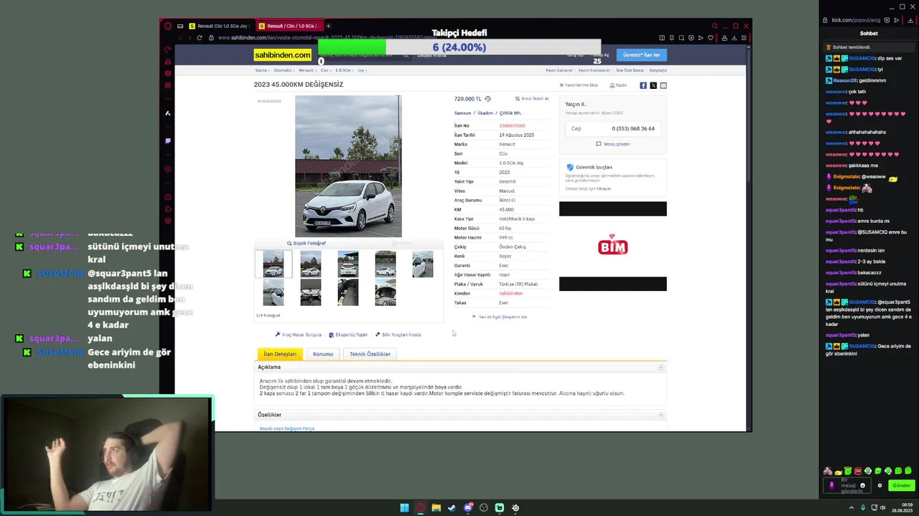Open the Favori İlanlarım link
The height and width of the screenshot is (516, 919).
[559, 70]
